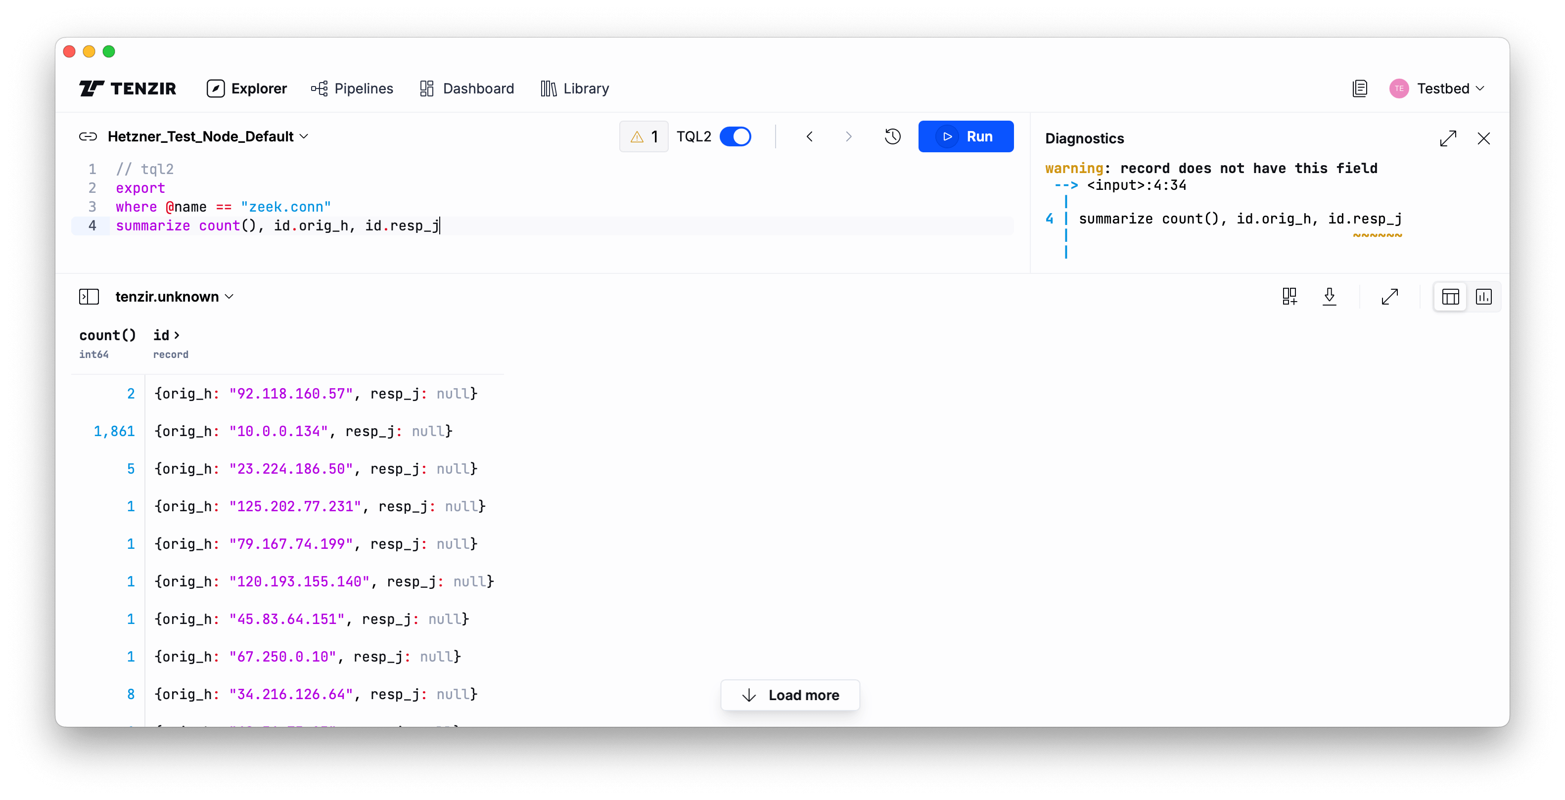Viewport: 1565px width, 800px height.
Task: Click editor line 4 summarize statement
Action: pos(277,225)
